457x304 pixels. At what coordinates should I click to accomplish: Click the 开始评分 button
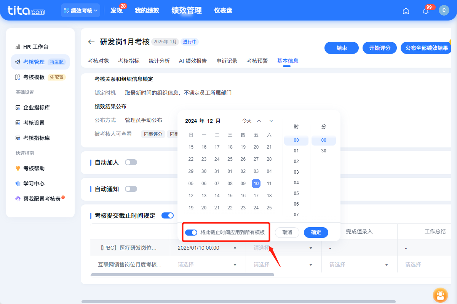(379, 48)
